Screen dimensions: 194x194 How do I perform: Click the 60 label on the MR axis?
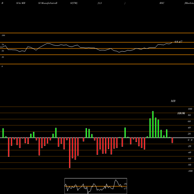(189, 121)
